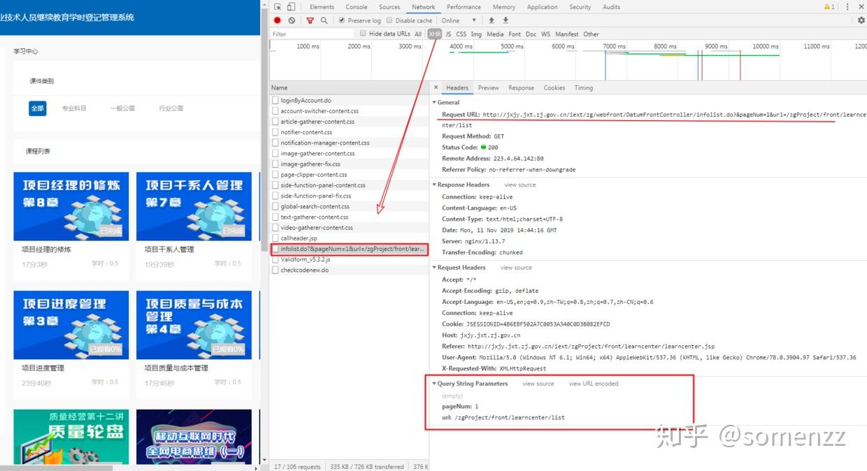Click the view URL encoded link
This screenshot has width=867, height=471.
pos(593,384)
